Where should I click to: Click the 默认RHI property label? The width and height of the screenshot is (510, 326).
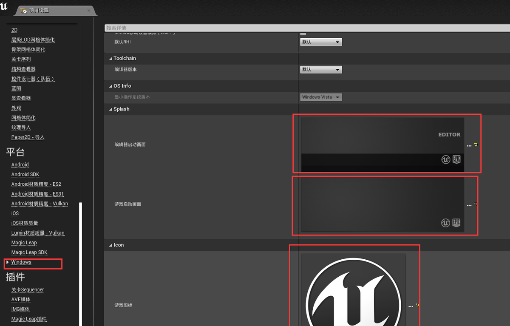coord(122,42)
